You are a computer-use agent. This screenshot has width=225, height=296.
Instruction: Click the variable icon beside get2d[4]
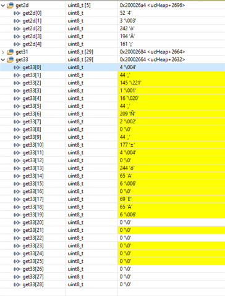pos(17,44)
